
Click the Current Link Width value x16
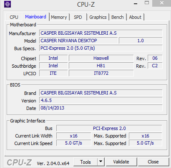74,136
